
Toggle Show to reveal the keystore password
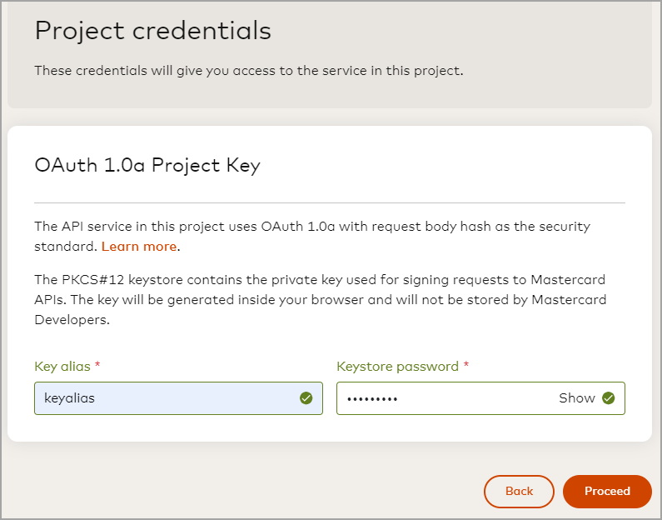tap(577, 398)
